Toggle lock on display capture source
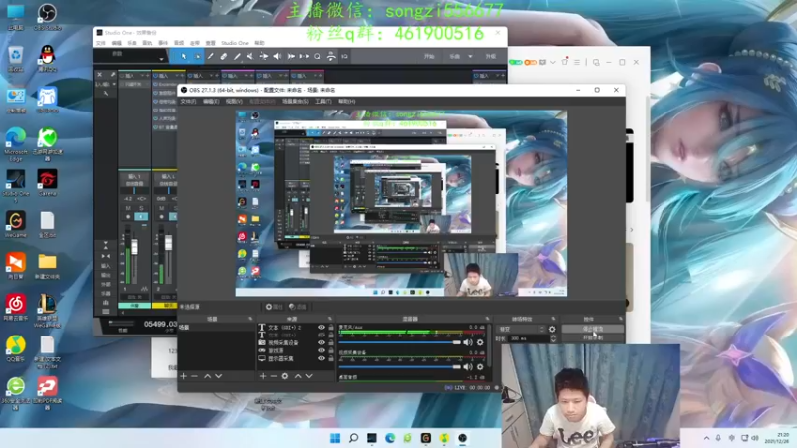 coord(331,358)
